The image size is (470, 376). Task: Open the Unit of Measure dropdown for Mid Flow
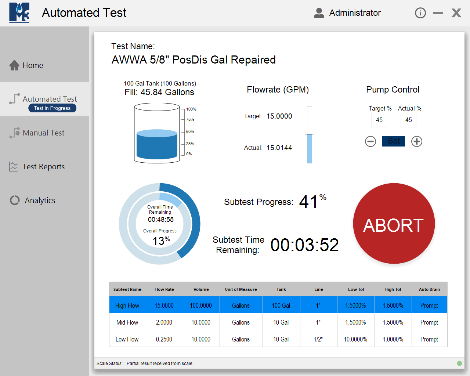click(x=241, y=322)
